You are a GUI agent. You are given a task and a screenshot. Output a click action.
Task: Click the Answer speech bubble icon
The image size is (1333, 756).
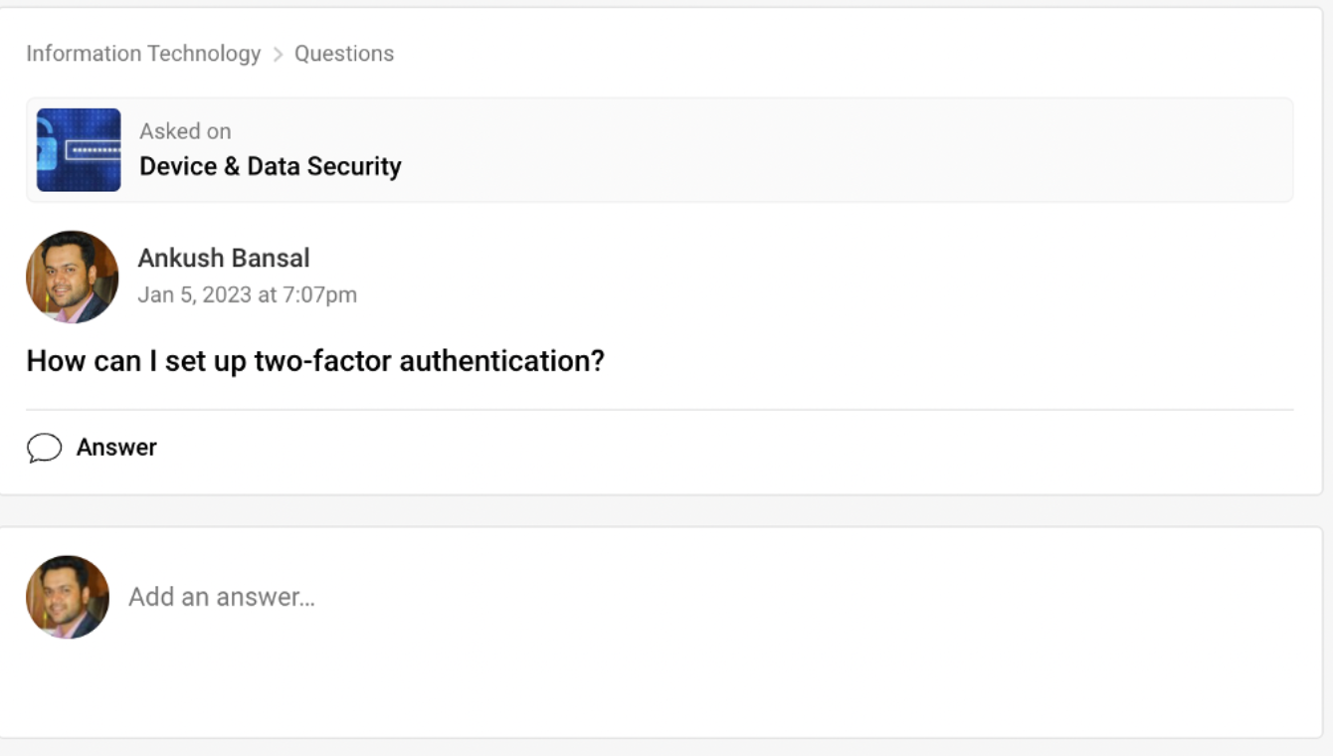click(44, 448)
